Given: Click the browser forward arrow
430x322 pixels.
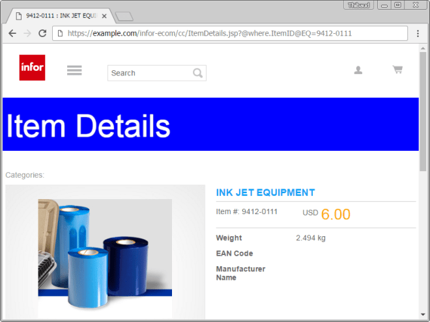Looking at the screenshot, I should tap(27, 33).
